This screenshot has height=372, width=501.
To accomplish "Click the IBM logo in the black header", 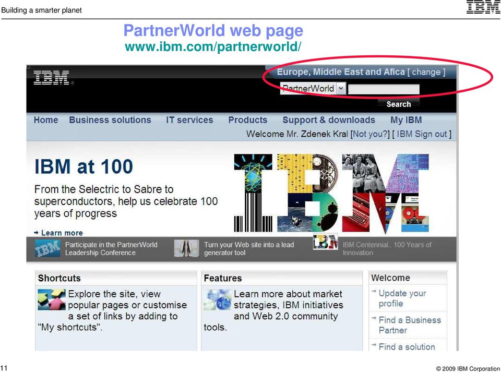I will 51,78.
